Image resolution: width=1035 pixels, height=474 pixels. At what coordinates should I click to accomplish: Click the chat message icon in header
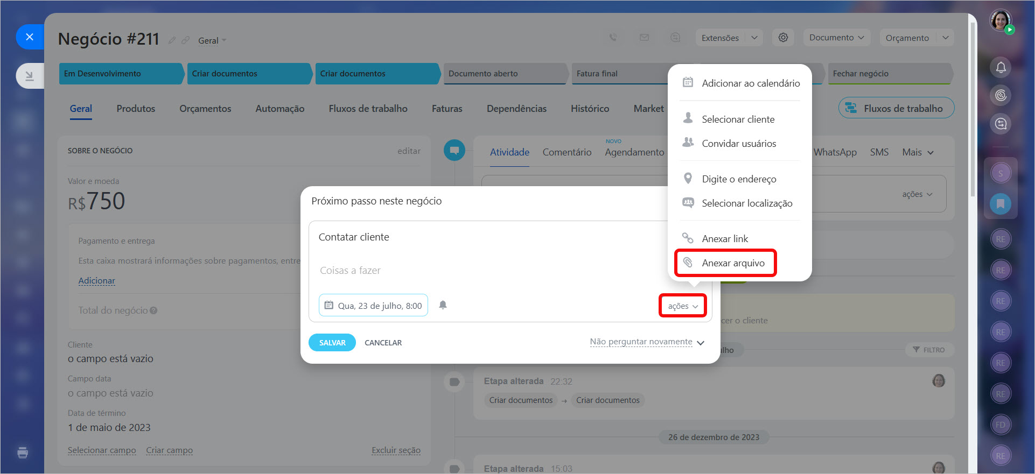(x=675, y=38)
